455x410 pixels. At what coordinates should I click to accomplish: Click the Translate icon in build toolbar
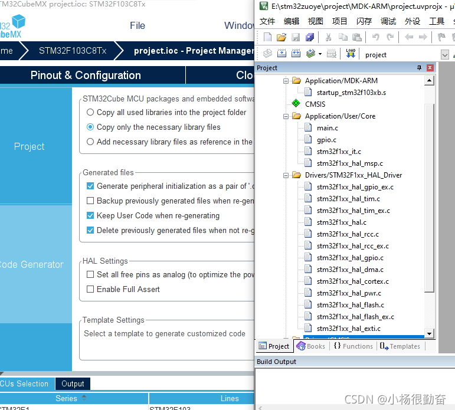point(267,54)
